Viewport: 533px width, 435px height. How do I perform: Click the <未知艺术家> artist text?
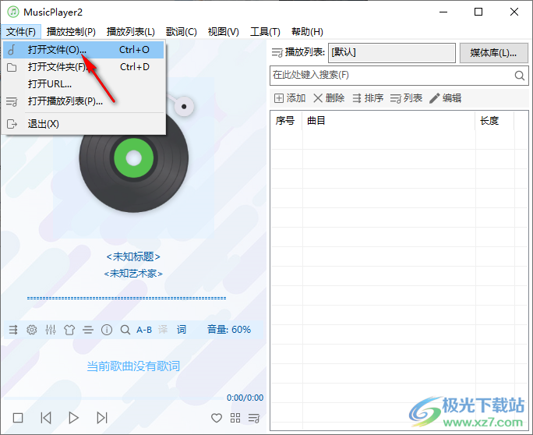[x=133, y=273]
